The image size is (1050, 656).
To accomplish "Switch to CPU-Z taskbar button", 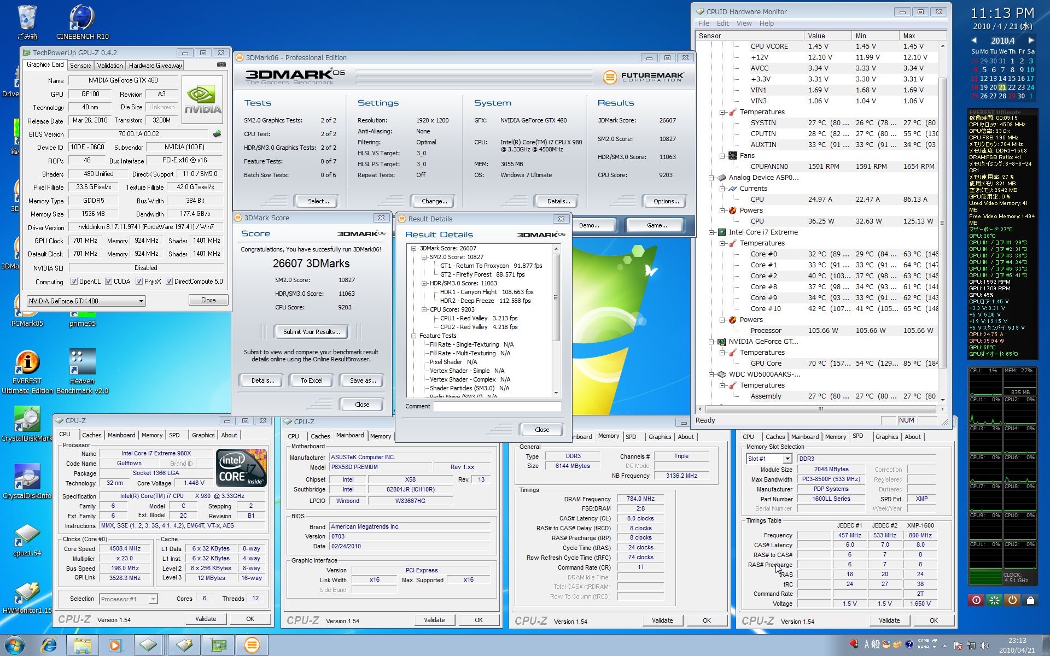I will (x=148, y=645).
